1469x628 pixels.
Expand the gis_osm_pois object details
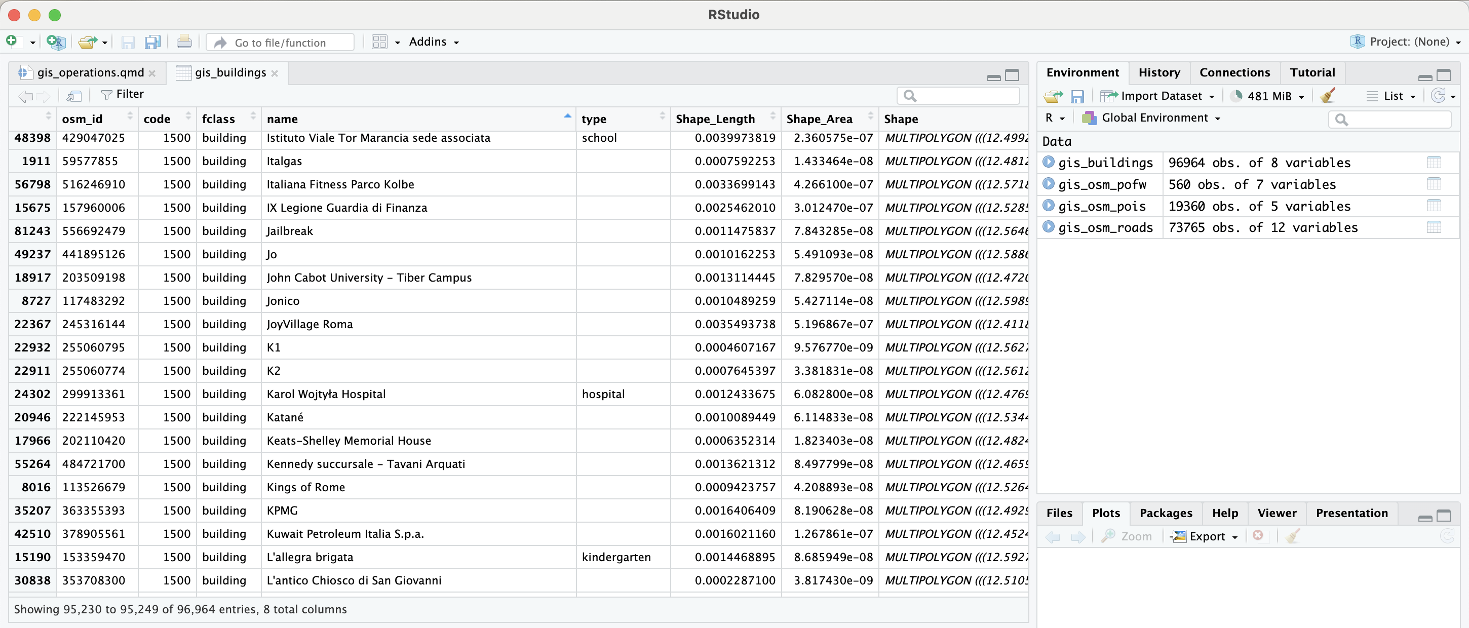1048,205
